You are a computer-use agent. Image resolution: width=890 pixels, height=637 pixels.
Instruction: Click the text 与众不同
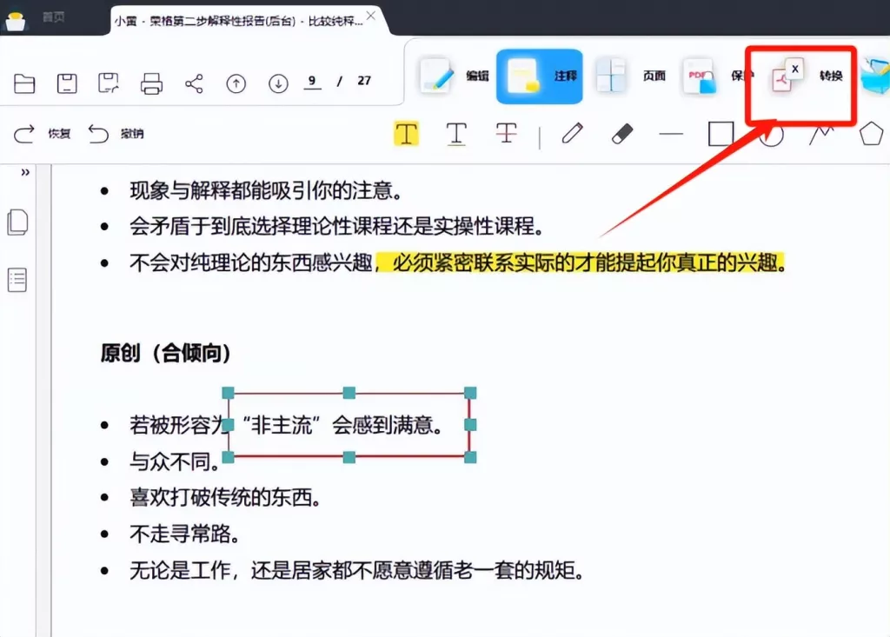[175, 461]
